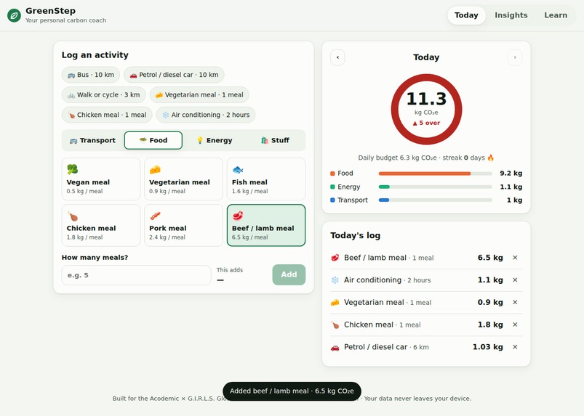The height and width of the screenshot is (416, 584).
Task: Click the bacon icon on Pork meal card
Action: click(155, 216)
